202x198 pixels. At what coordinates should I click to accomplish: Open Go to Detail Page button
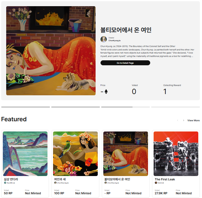click(125, 63)
